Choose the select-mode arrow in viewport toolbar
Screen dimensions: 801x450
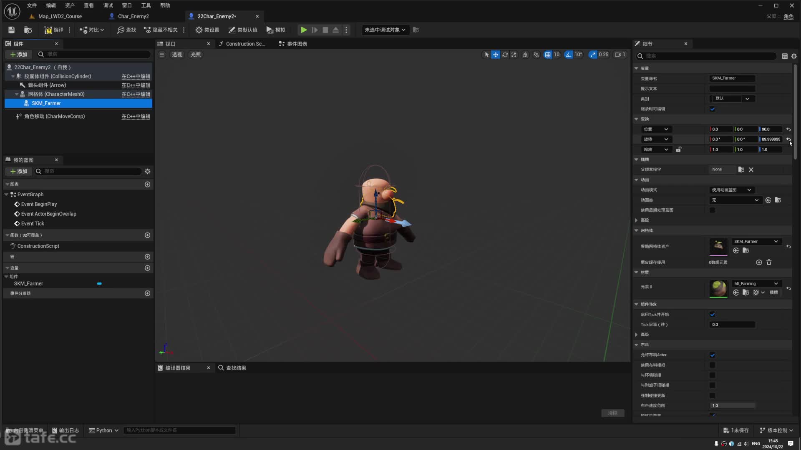click(x=486, y=55)
